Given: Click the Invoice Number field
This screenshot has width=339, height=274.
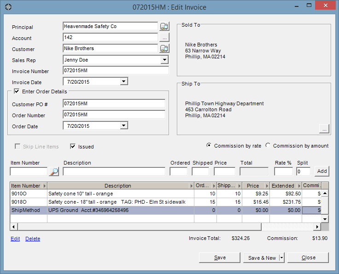Looking at the screenshot, I should tap(116, 70).
